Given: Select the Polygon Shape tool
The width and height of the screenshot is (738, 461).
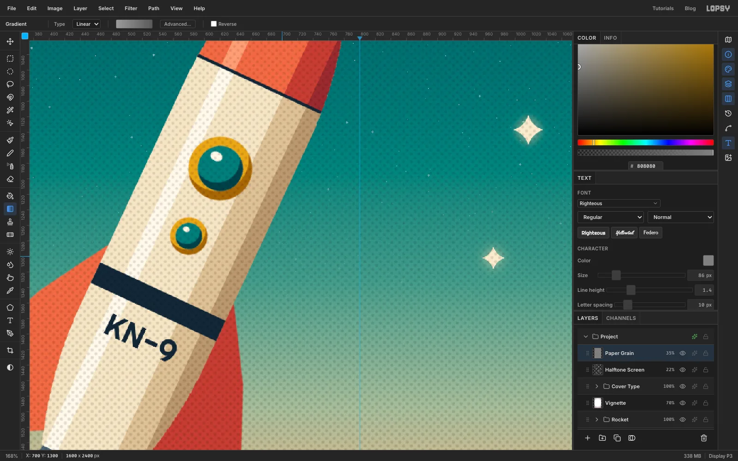Looking at the screenshot, I should 10,307.
